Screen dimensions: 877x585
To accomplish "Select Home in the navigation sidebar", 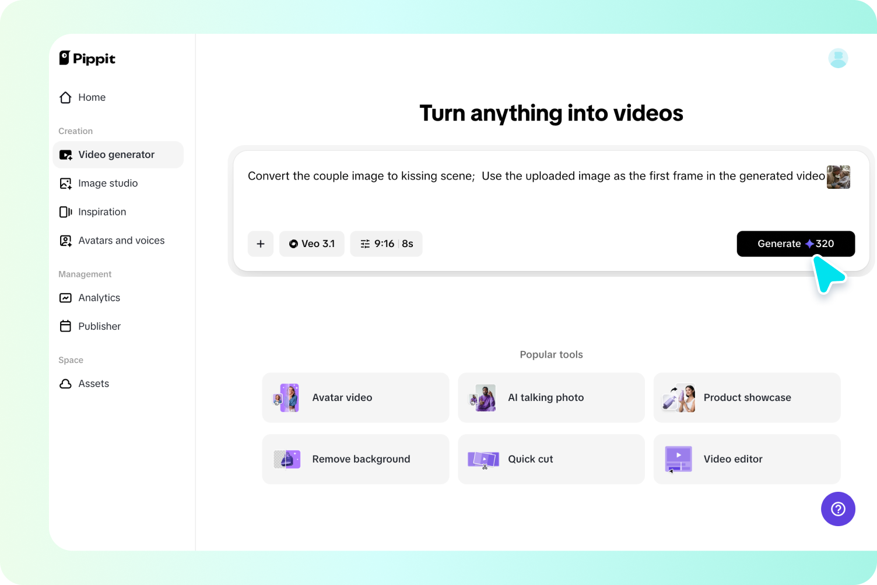I will coord(92,97).
